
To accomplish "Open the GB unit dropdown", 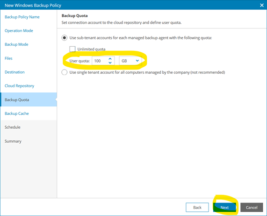I will click(130, 61).
